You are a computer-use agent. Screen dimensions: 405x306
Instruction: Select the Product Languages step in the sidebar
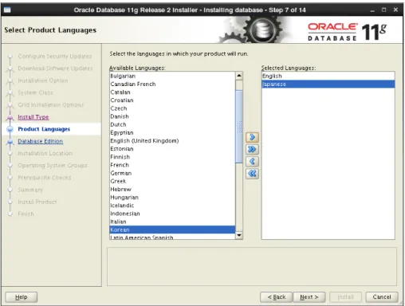click(x=44, y=129)
